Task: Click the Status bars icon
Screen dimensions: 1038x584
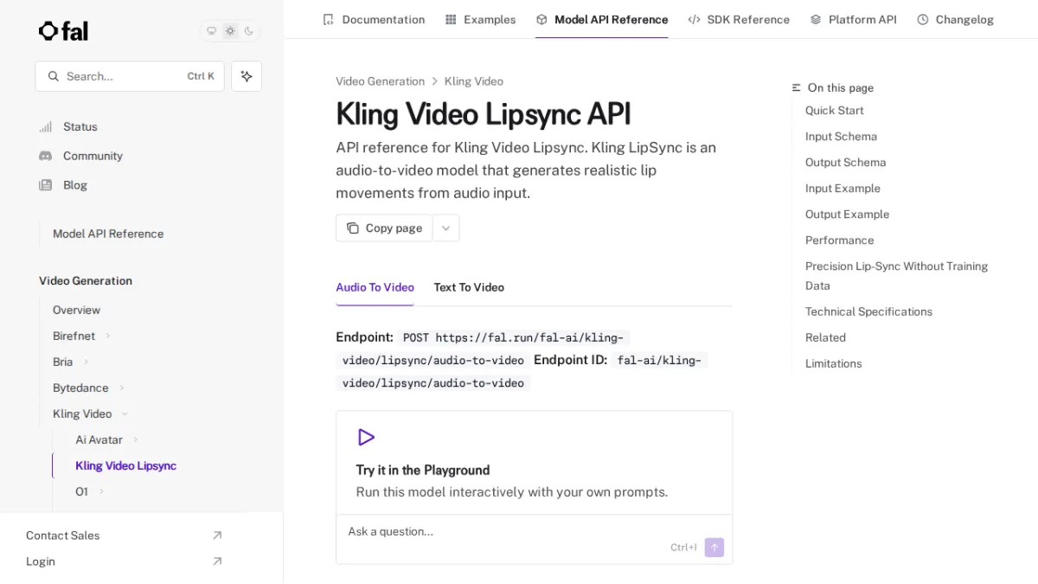Action: pyautogui.click(x=46, y=126)
